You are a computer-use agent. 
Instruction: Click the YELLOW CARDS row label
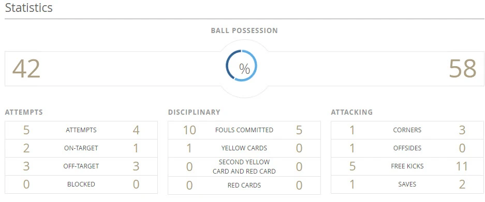244,148
